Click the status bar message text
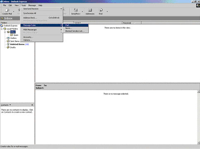200x149 pixels. 14,147
